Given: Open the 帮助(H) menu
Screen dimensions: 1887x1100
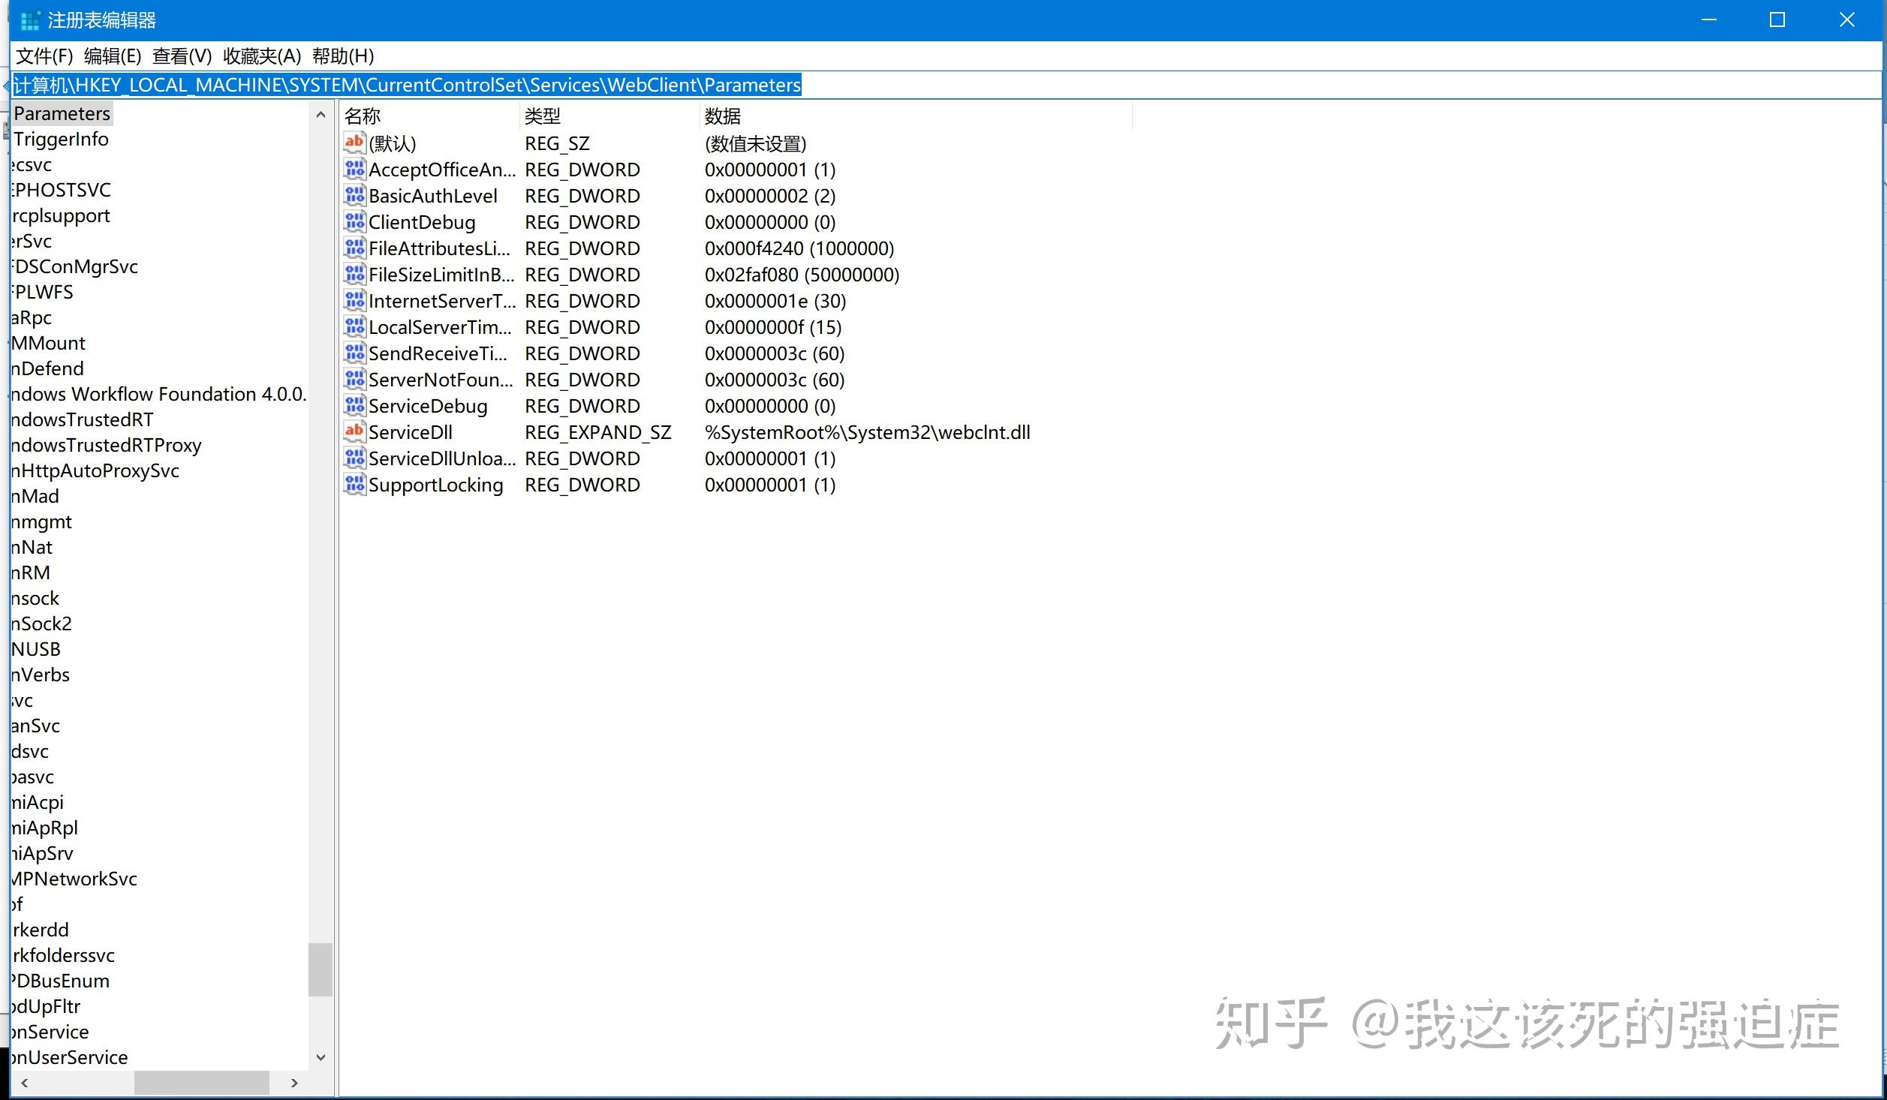Looking at the screenshot, I should tap(343, 56).
